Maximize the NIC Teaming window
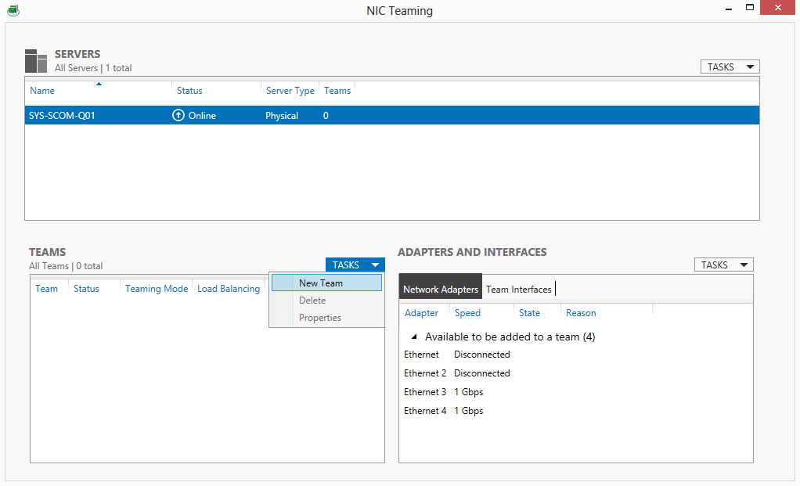Image resolution: width=800 pixels, height=486 pixels. [x=749, y=8]
